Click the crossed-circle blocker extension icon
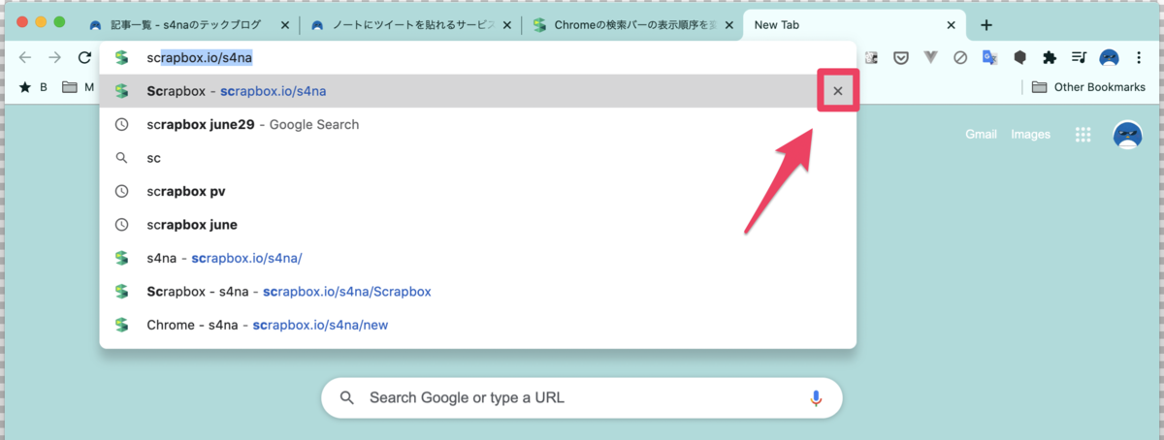1164x440 pixels. (960, 58)
